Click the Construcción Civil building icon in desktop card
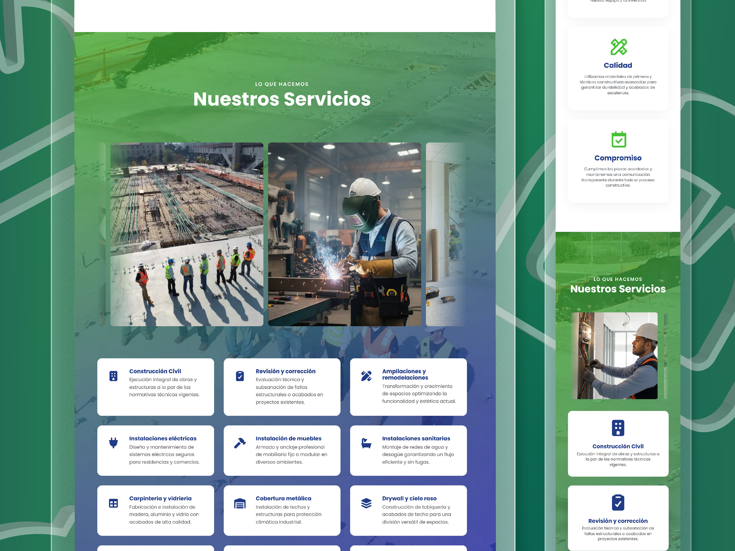Viewport: 735px width, 551px height. pos(113,376)
